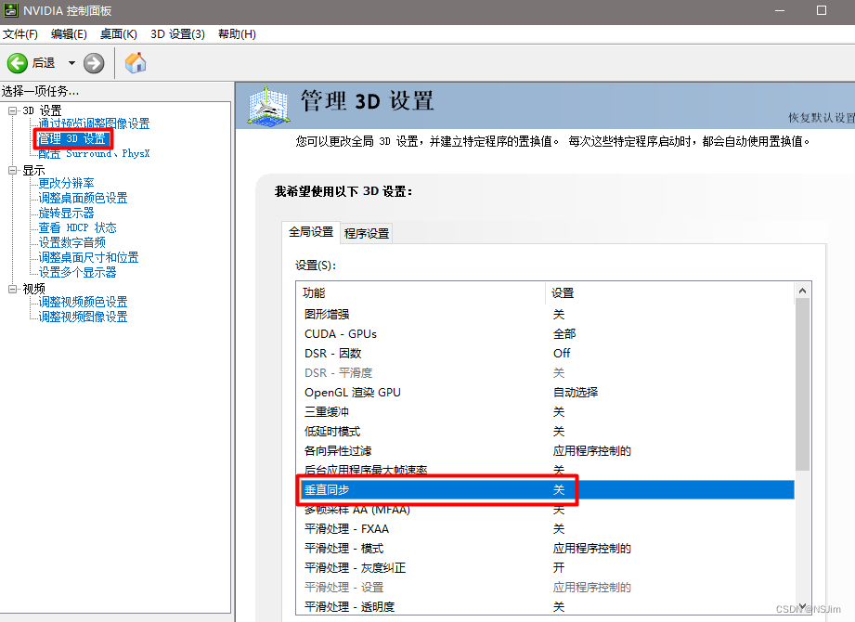Viewport: 855px width, 622px height.
Task: Select the 平滑处理 - 模式 row
Action: click(x=545, y=549)
